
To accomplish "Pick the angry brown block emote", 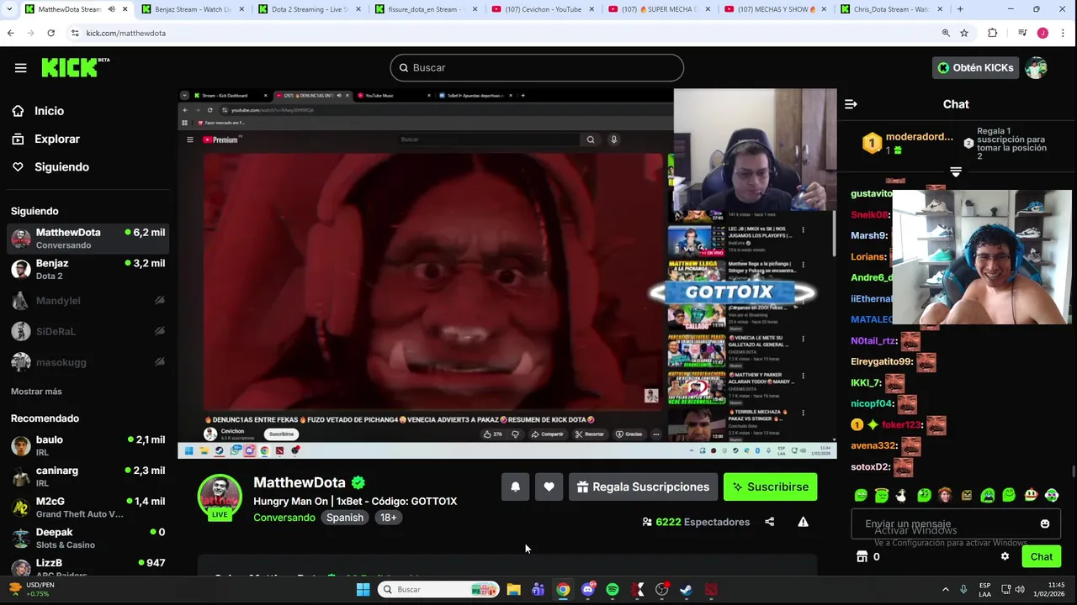I will click(x=966, y=495).
